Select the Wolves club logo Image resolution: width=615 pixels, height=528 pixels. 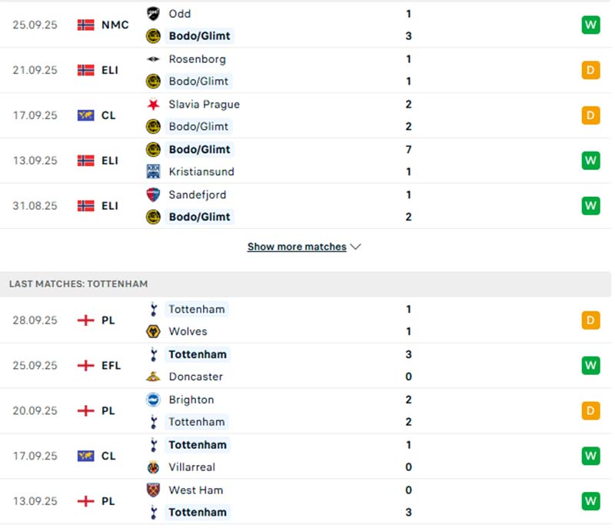click(x=154, y=331)
